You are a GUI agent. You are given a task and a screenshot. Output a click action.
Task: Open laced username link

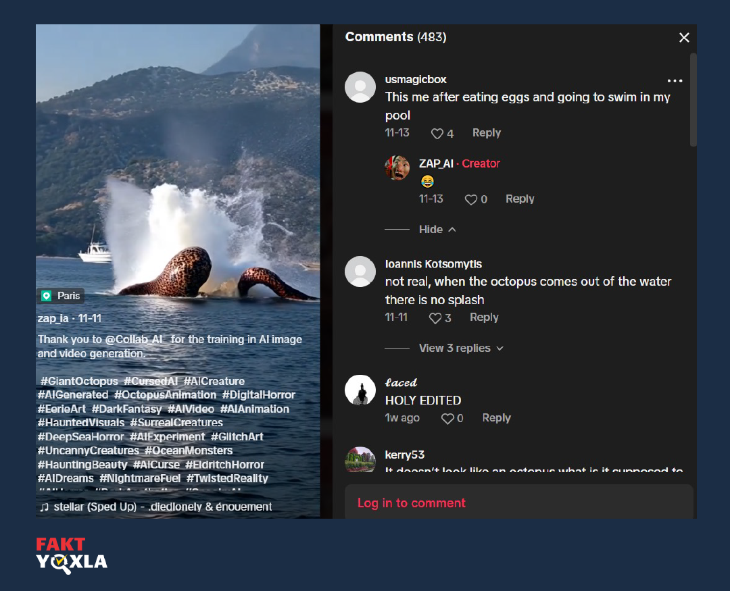(401, 382)
